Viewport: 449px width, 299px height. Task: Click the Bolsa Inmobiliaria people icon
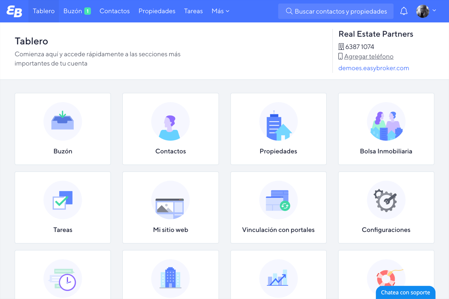386,121
